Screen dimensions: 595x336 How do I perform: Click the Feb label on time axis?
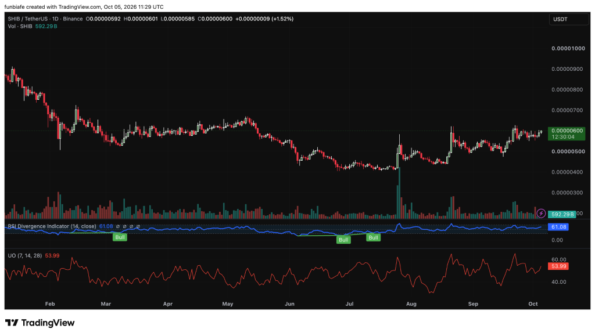coord(50,304)
